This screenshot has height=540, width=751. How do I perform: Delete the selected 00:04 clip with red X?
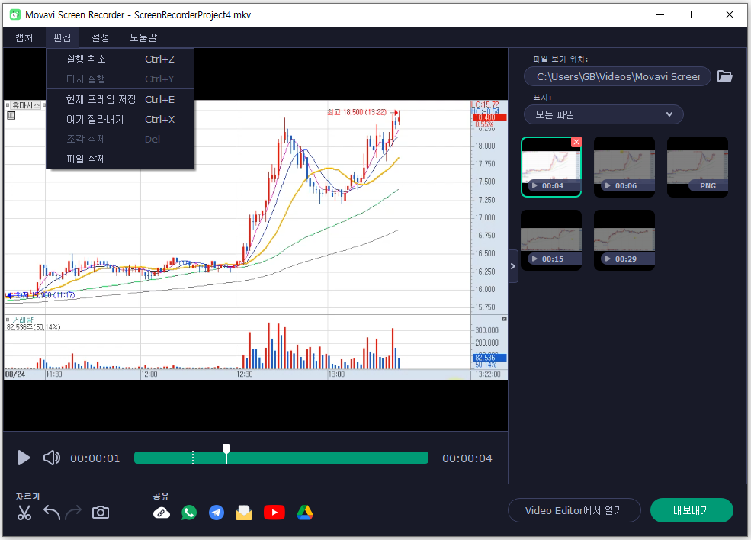pos(576,142)
